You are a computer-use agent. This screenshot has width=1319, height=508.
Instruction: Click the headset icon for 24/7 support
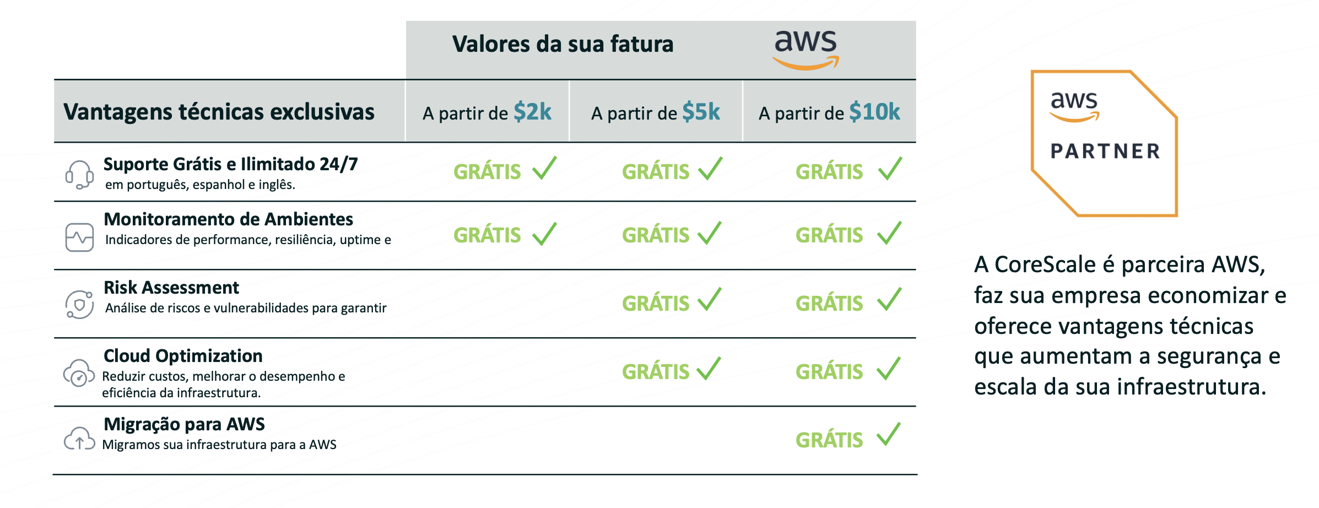coord(79,174)
